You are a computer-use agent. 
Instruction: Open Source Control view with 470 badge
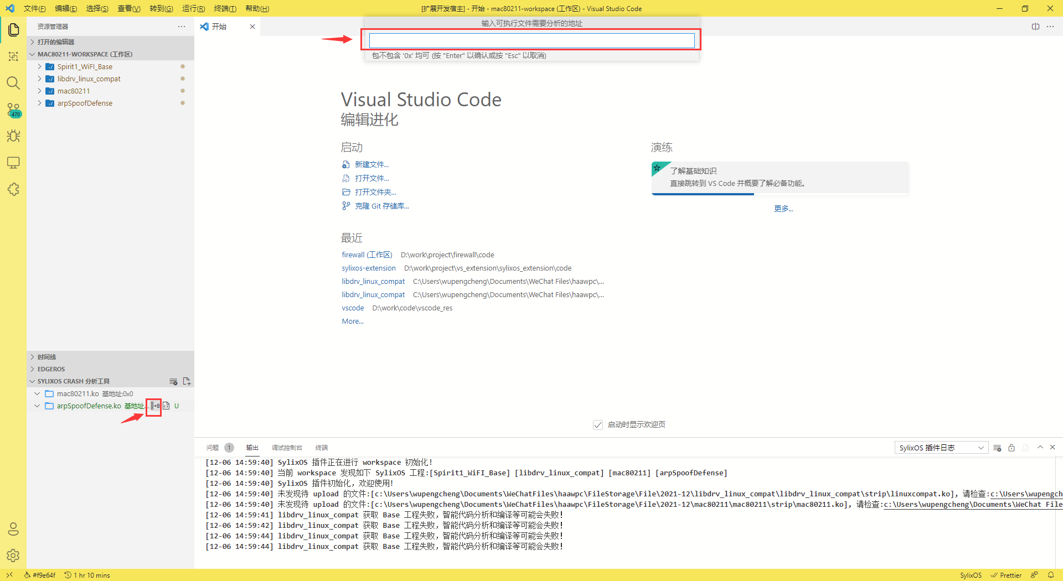13,110
